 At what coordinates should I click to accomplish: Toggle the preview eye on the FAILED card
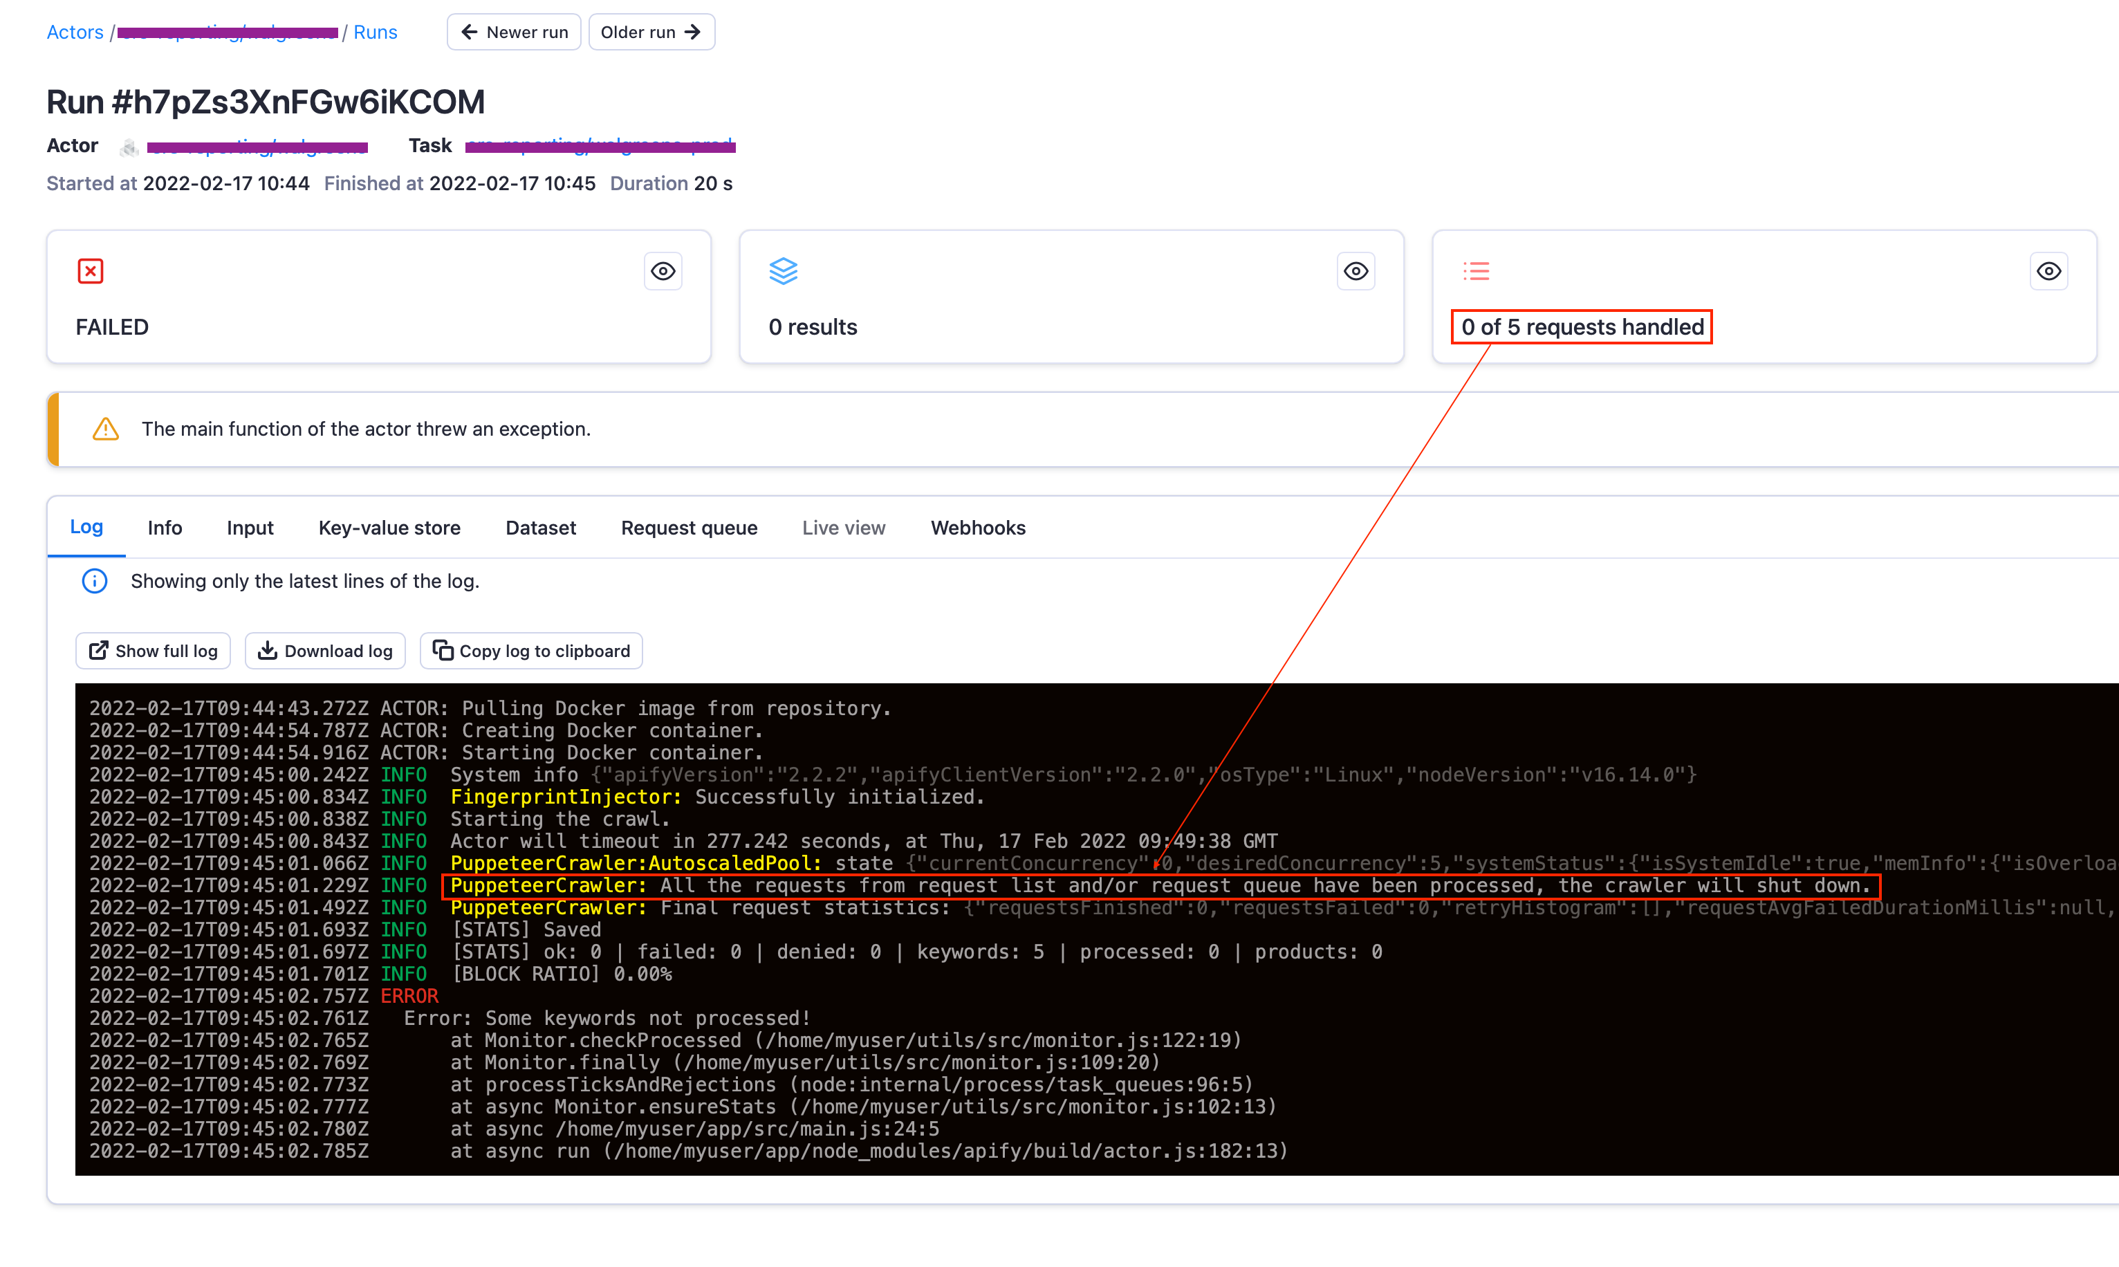pyautogui.click(x=663, y=270)
